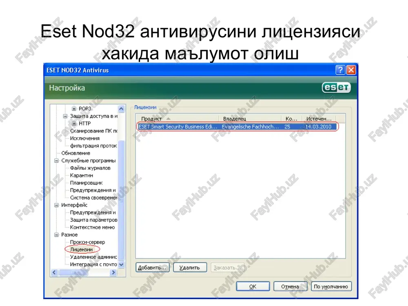The height and width of the screenshot is (306, 408).
Task: Select Планировщик tree item
Action: 86,183
